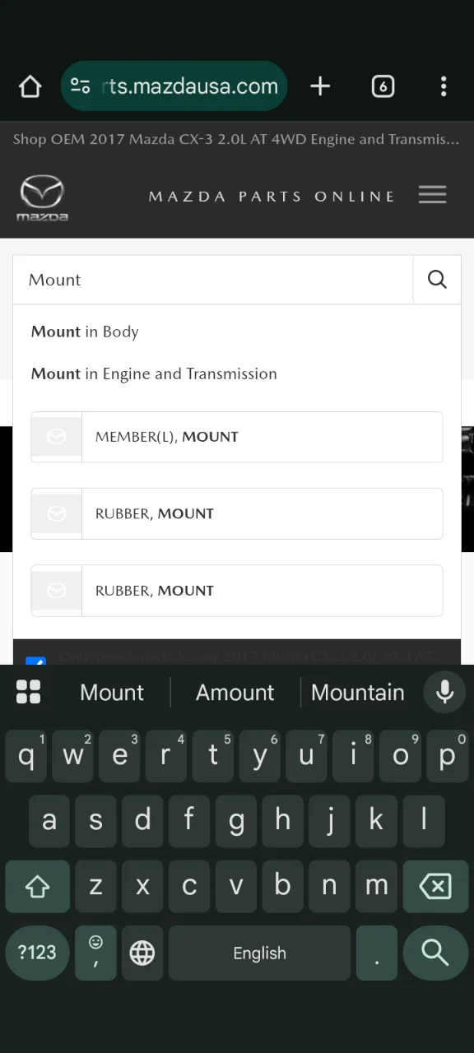
Task: Tap the Mazda logo
Action: [42, 198]
